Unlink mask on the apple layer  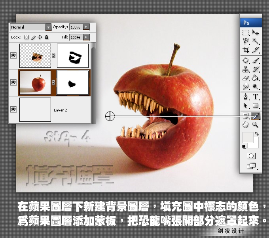point(54,83)
